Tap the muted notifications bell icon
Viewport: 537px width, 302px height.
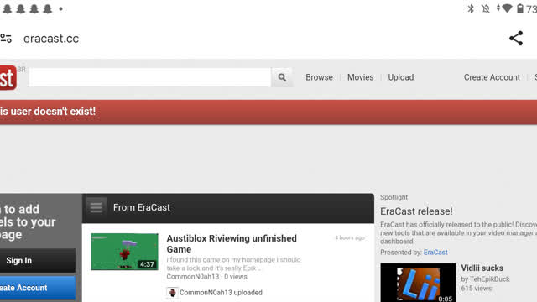tap(486, 9)
